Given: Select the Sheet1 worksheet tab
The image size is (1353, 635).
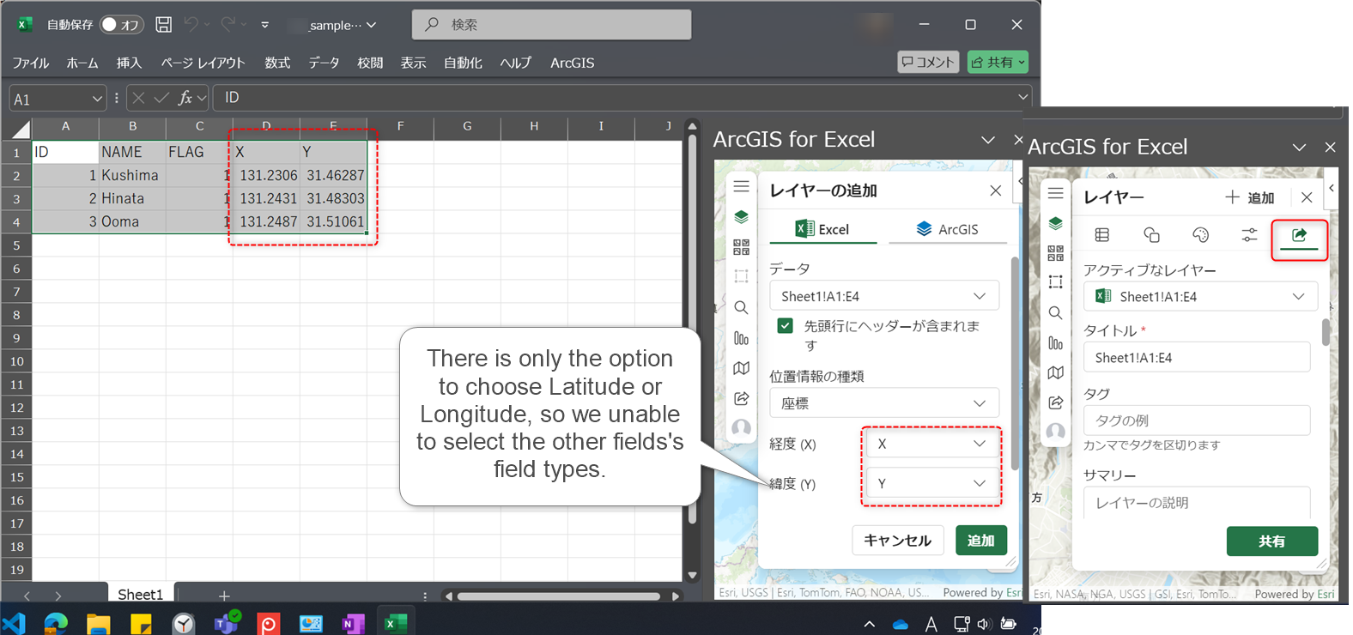Looking at the screenshot, I should [140, 594].
